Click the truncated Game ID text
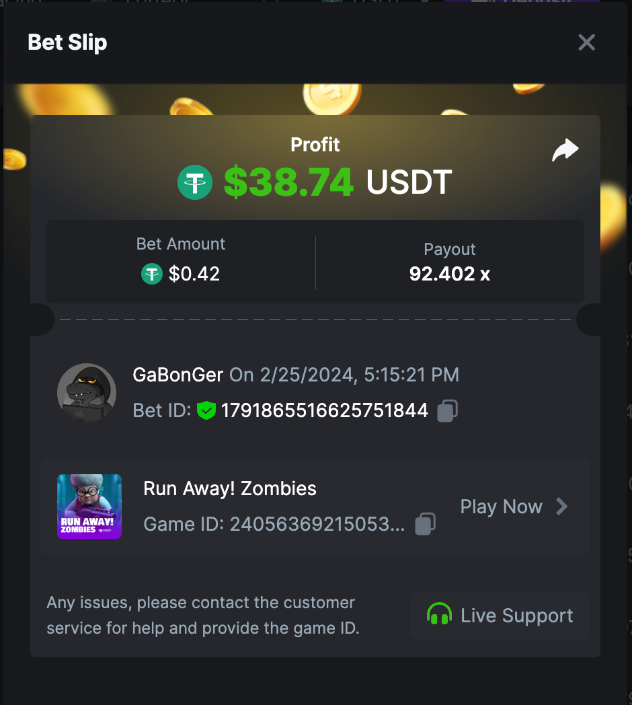The width and height of the screenshot is (632, 705). click(274, 524)
